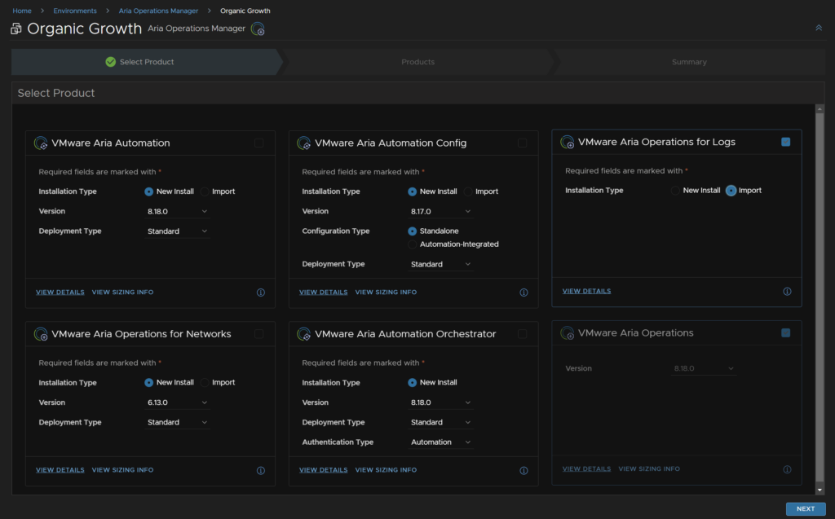Screen dimensions: 835x519
Task: Click VMware Aria Automation product icon
Action: coord(41,143)
